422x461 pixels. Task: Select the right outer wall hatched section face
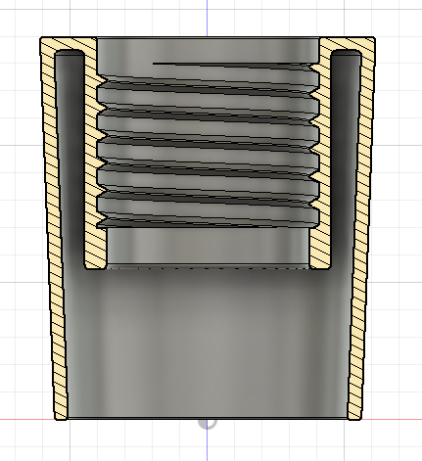(363, 228)
